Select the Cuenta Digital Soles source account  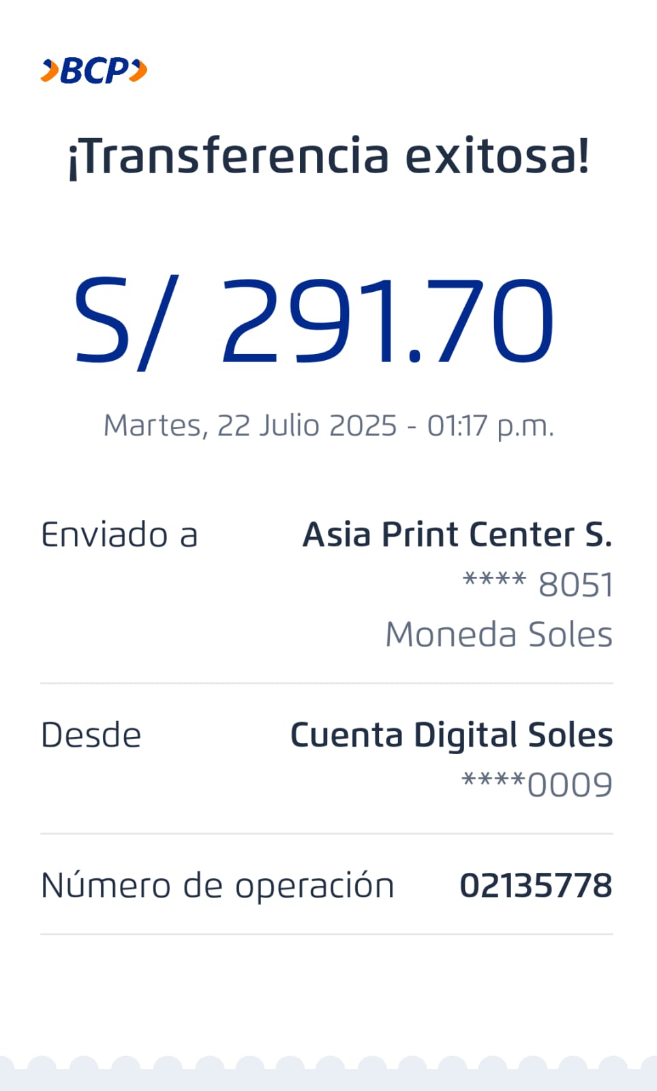point(451,735)
